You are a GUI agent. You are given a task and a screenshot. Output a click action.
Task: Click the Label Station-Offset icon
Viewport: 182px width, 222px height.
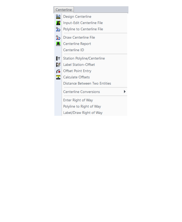click(58, 65)
